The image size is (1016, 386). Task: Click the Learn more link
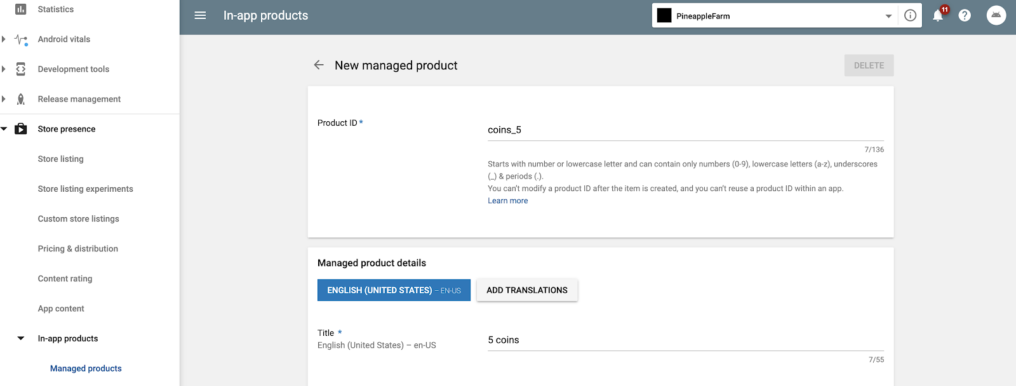click(x=507, y=201)
